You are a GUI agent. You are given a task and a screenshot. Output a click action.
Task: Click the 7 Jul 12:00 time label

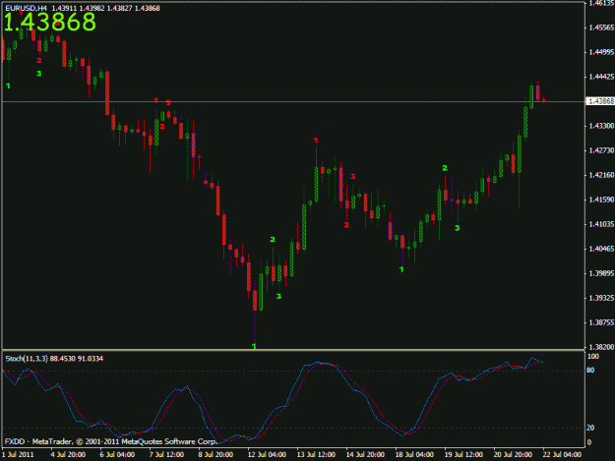pyautogui.click(x=166, y=454)
